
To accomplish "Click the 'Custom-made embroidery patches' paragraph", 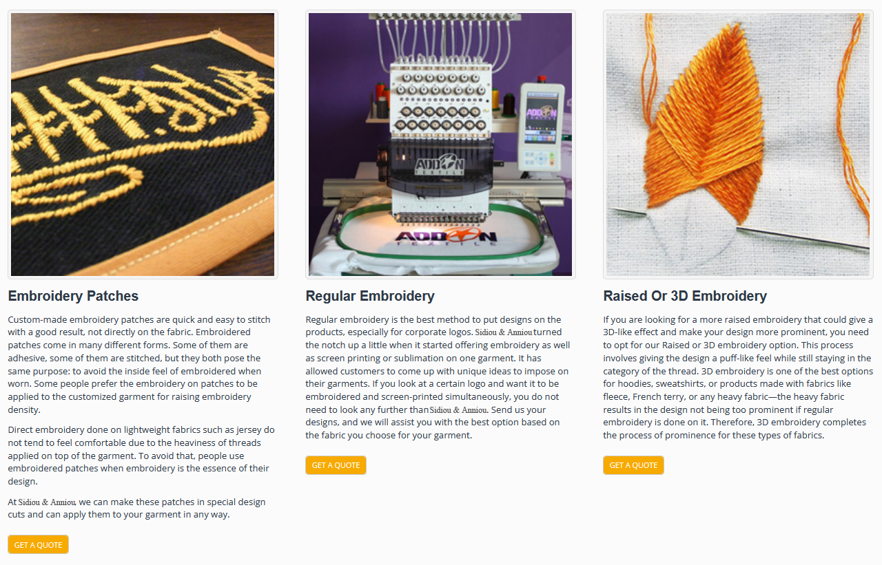I will (140, 365).
